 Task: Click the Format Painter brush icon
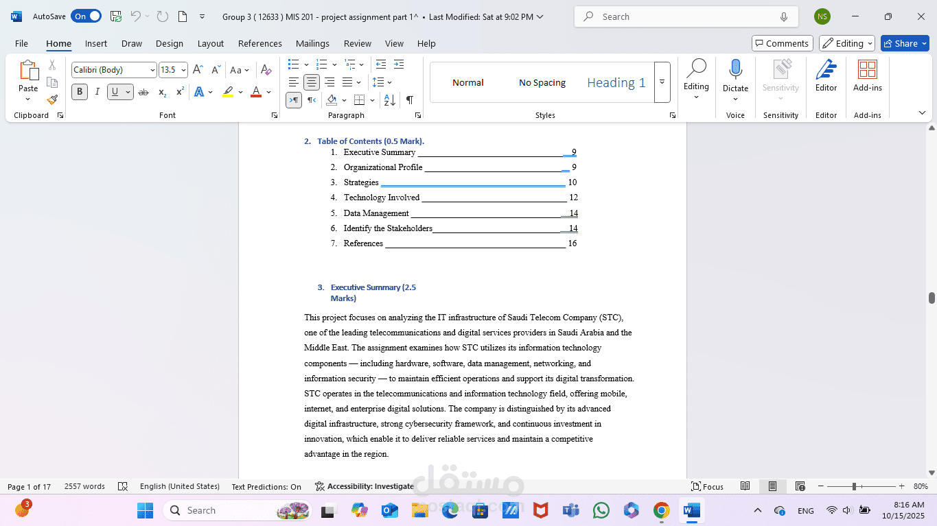click(x=52, y=99)
